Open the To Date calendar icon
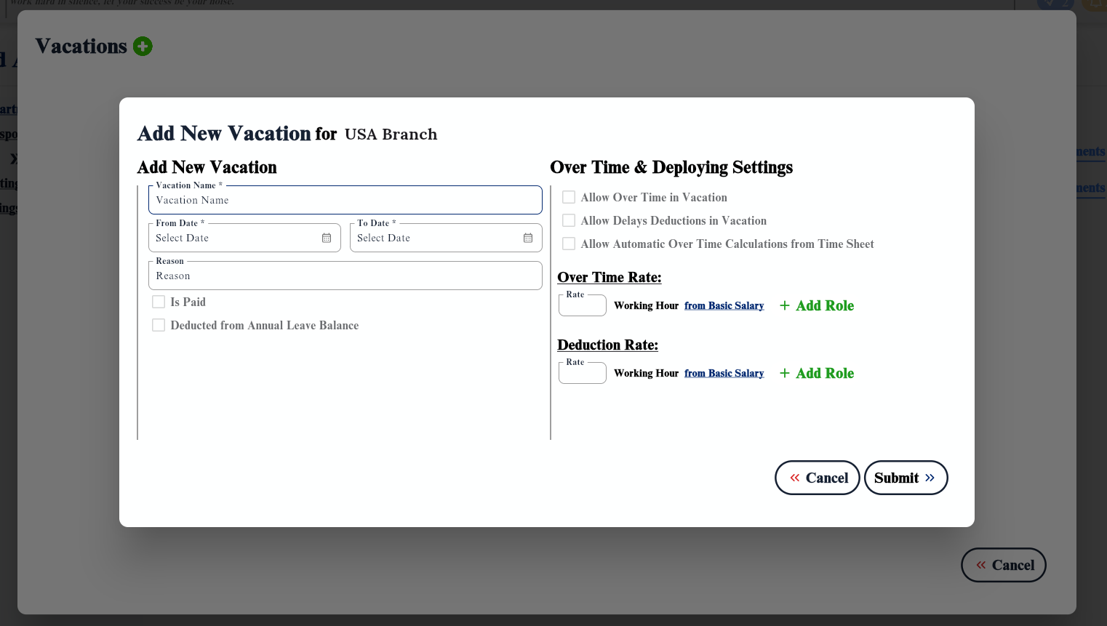Image resolution: width=1107 pixels, height=626 pixels. (528, 238)
